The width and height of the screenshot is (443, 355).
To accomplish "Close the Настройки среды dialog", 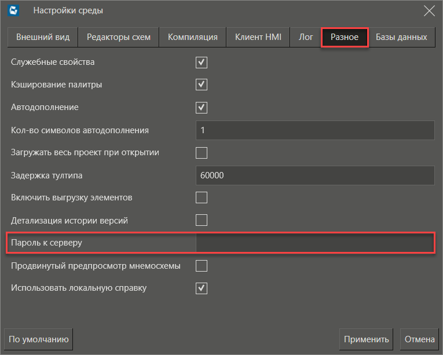I will 429,11.
